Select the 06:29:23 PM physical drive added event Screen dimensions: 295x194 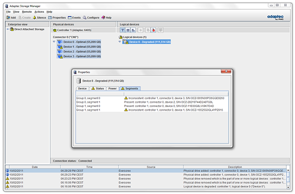point(146,175)
